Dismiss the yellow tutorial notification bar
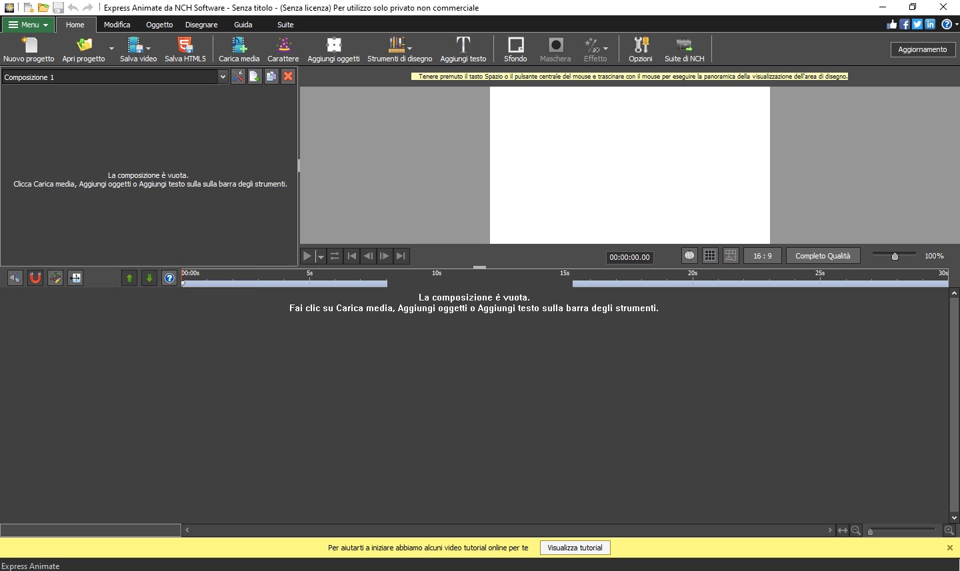Screen dimensions: 960x571 pos(950,548)
